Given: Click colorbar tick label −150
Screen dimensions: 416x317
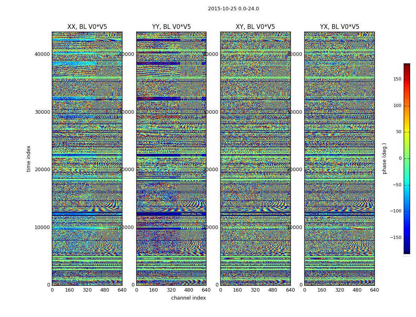Looking at the screenshot, I should pyautogui.click(x=395, y=237).
